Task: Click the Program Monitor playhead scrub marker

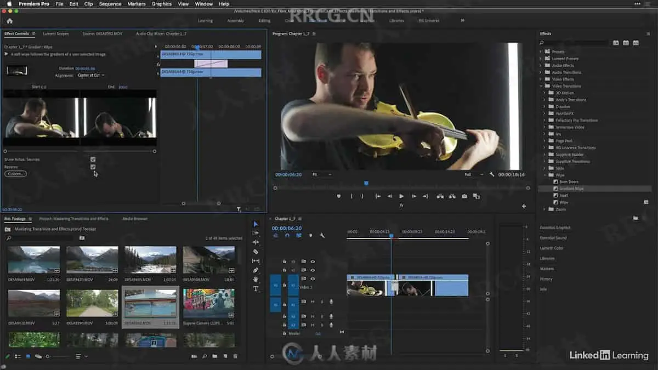Action: click(x=366, y=183)
